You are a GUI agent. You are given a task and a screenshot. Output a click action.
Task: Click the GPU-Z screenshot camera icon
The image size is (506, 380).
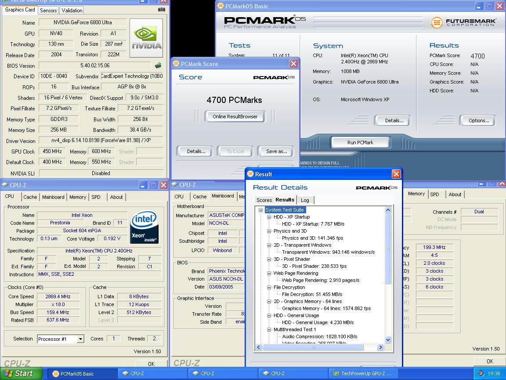[x=162, y=10]
